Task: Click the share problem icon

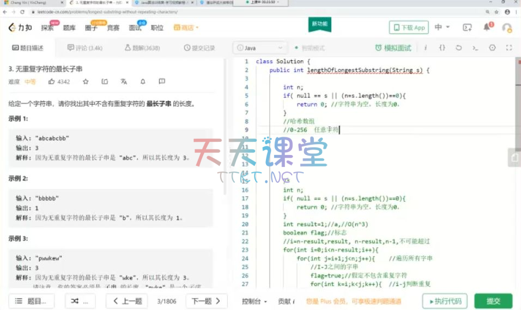Action: [x=105, y=82]
